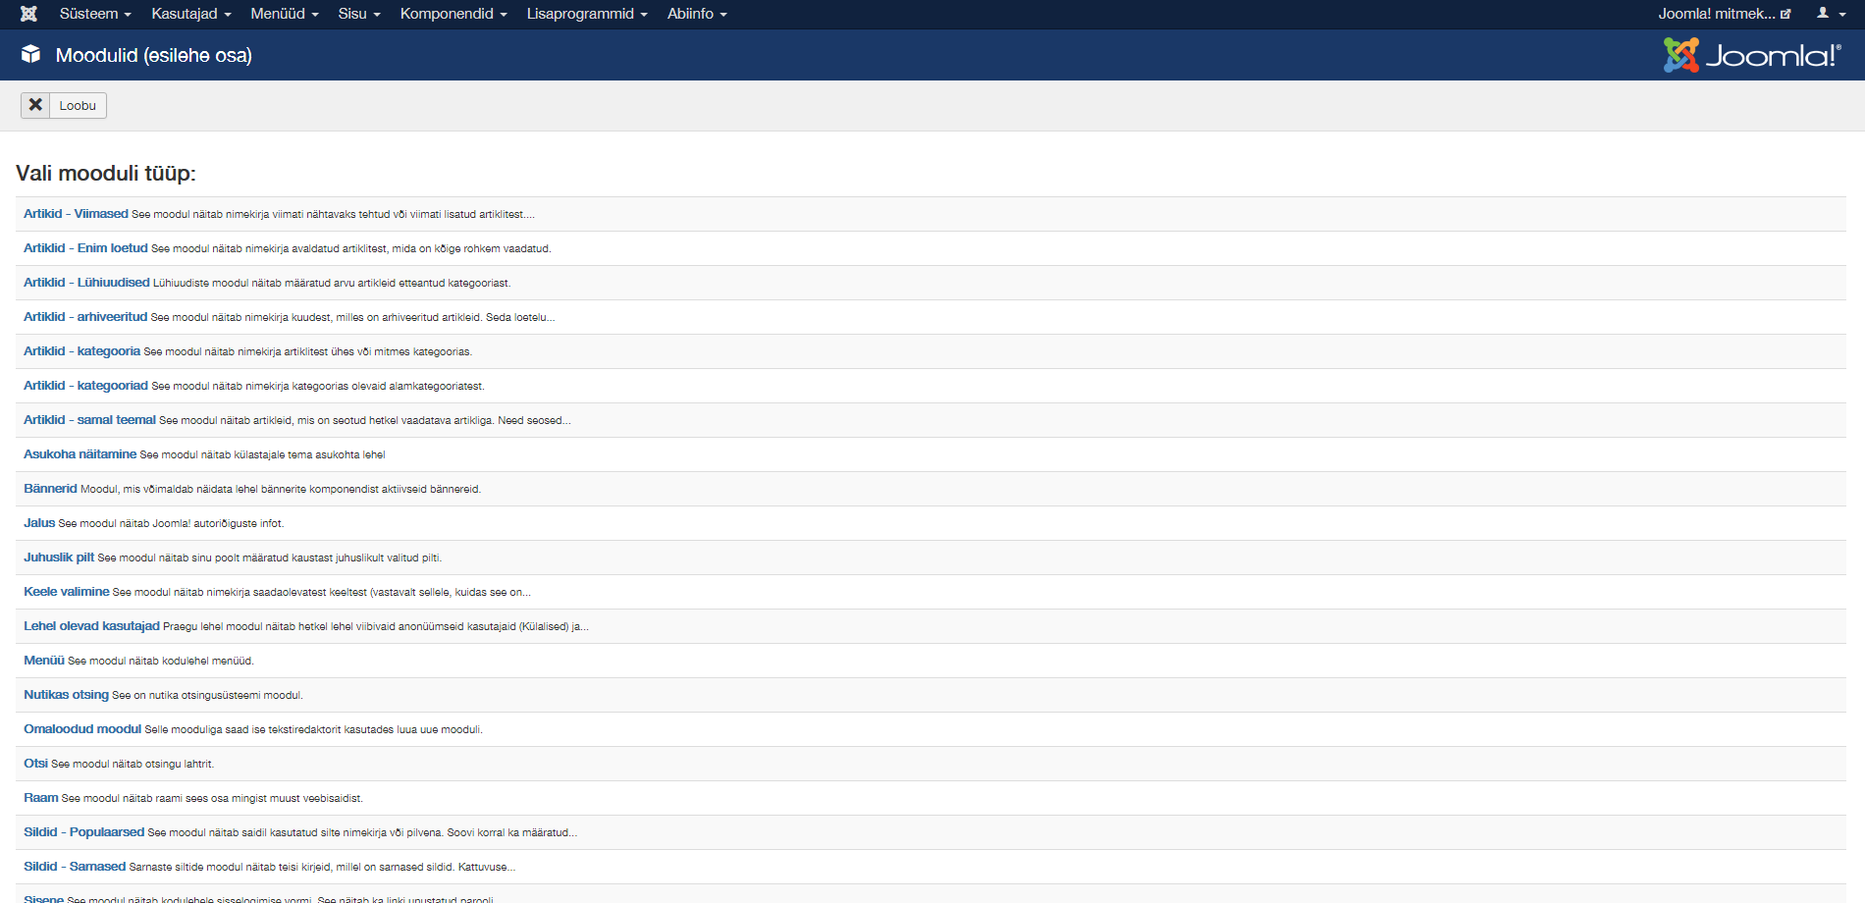The image size is (1865, 903).
Task: Click the Joomla! logo on the right
Action: (1752, 55)
